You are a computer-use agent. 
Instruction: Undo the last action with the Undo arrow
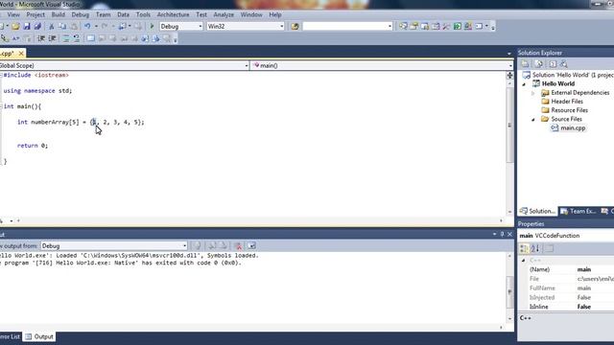[x=87, y=26]
